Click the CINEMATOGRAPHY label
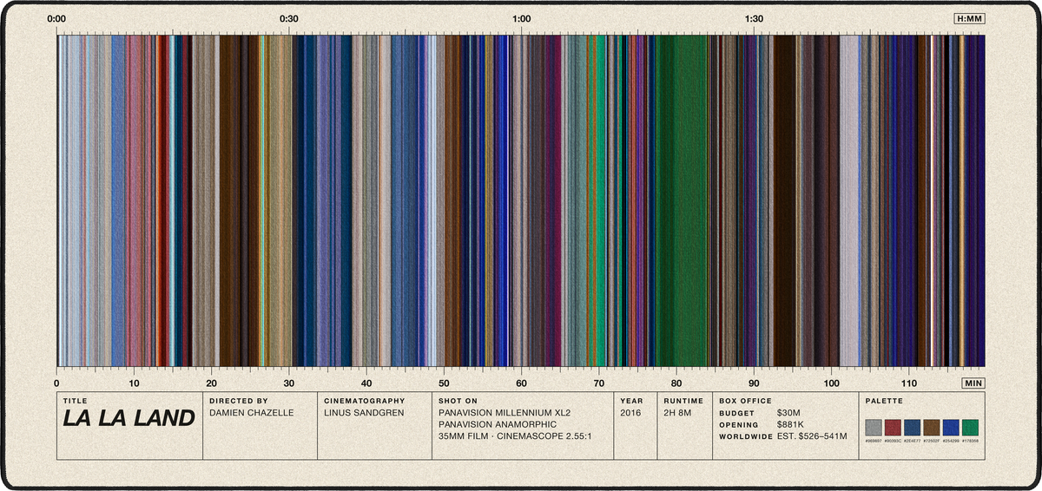Viewport: 1042px width, 491px height. (x=364, y=401)
